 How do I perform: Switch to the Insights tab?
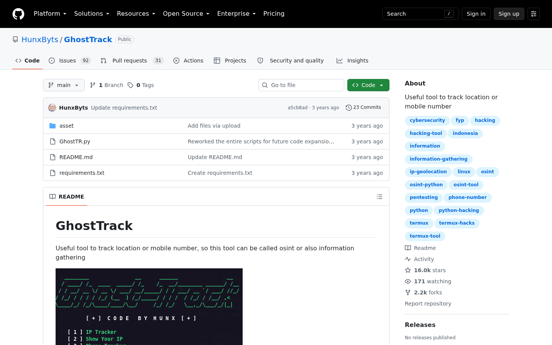click(x=352, y=61)
